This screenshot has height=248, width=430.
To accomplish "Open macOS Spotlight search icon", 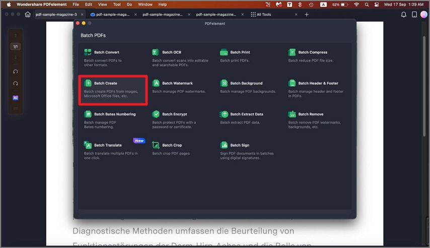I will [x=367, y=5].
